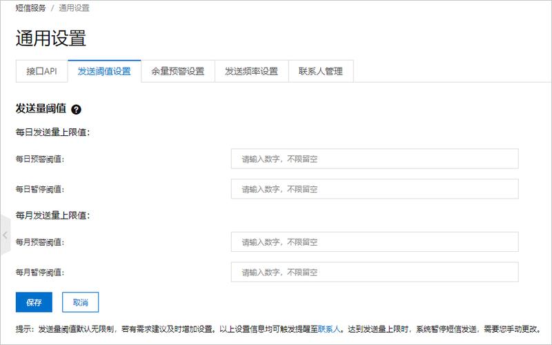Click the 短信服务 breadcrumb link
552x345 pixels.
(x=30, y=8)
